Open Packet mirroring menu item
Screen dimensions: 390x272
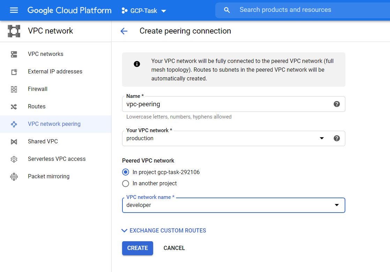(x=56, y=176)
